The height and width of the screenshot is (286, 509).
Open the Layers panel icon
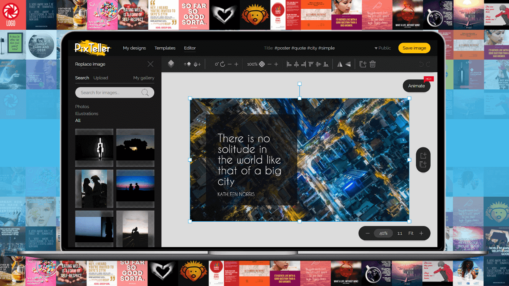(x=171, y=64)
